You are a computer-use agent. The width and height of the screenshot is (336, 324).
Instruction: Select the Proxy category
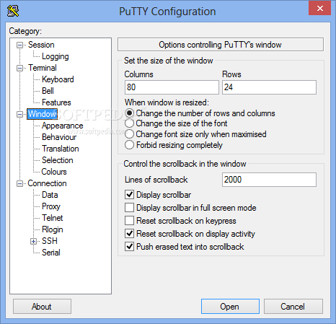(x=51, y=206)
